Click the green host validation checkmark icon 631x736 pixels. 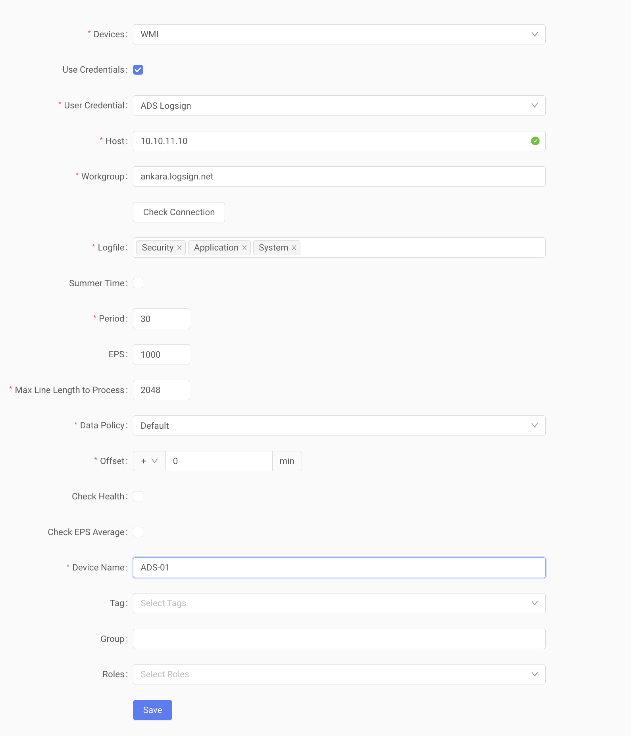(x=535, y=141)
